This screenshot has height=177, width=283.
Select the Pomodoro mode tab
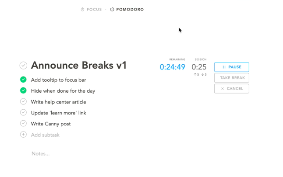pyautogui.click(x=127, y=9)
